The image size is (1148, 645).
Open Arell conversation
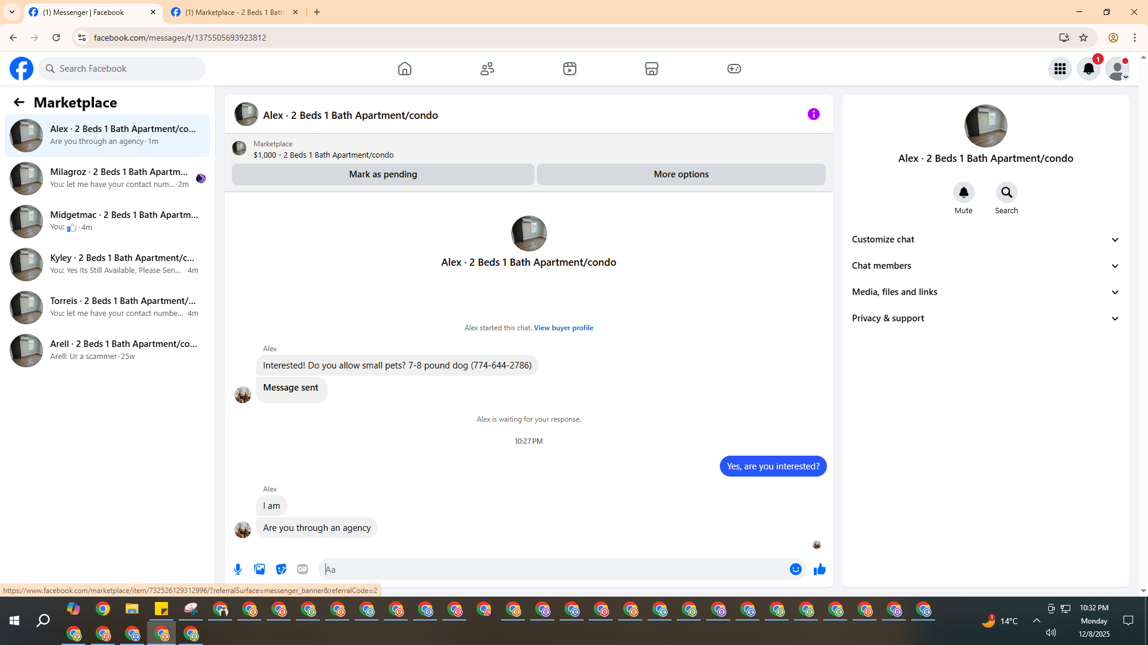[x=108, y=351]
